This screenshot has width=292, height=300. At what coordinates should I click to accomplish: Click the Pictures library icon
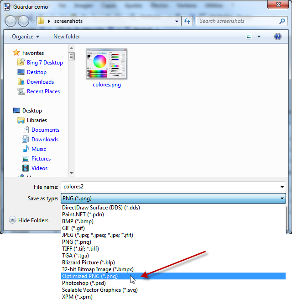click(x=26, y=159)
